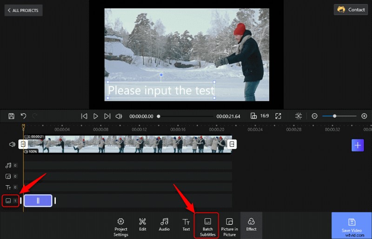The image size is (372, 239).
Task: Skip to next frame
Action: click(x=107, y=116)
